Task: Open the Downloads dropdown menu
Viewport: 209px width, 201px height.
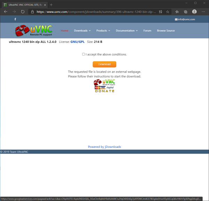Action: [x=82, y=31]
